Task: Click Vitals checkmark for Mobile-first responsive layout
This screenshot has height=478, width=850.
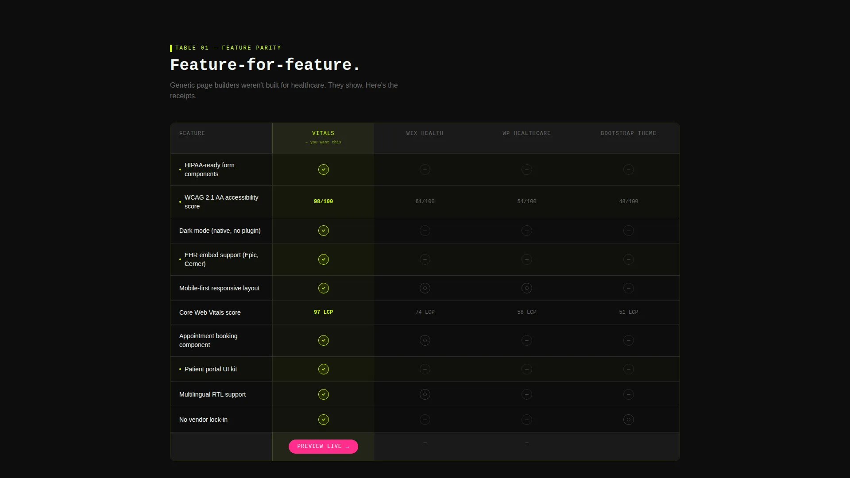Action: [324, 288]
